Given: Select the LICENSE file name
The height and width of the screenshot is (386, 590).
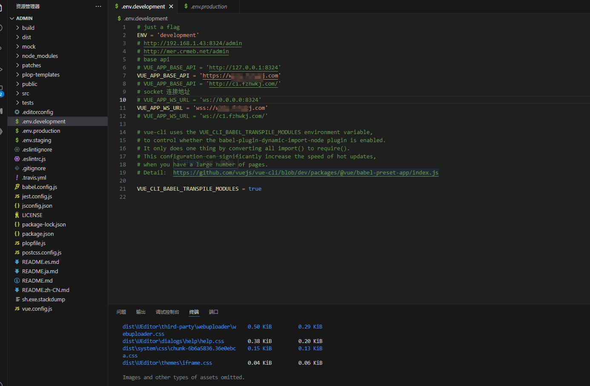Looking at the screenshot, I should (x=32, y=215).
